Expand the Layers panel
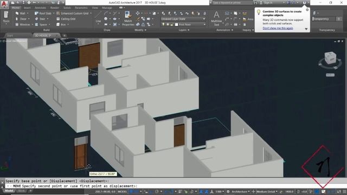Viewport: 347px width, 195px height. pyautogui.click(x=184, y=30)
